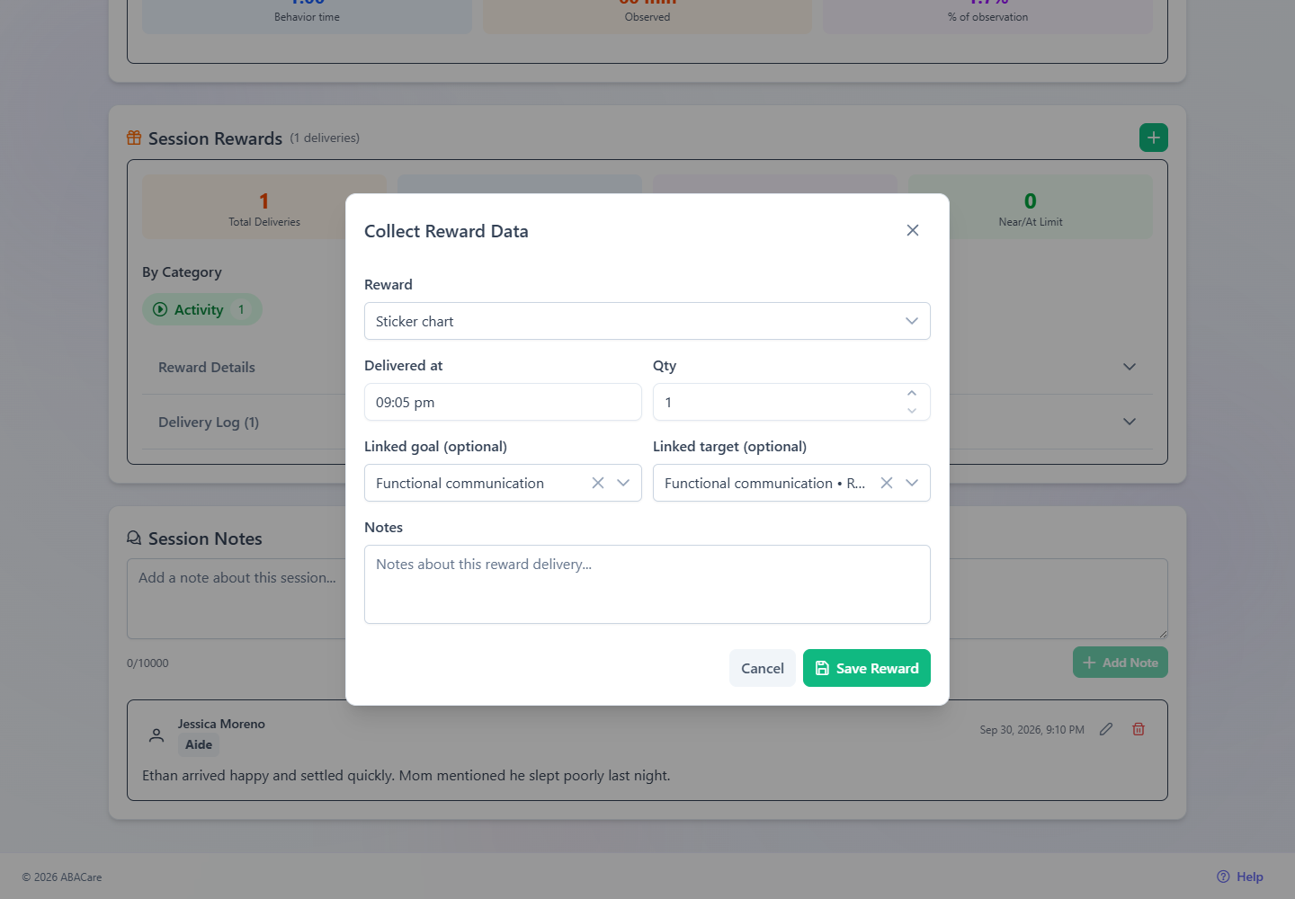The image size is (1295, 899).
Task: Click the Session Rewards gift icon
Action: click(134, 138)
